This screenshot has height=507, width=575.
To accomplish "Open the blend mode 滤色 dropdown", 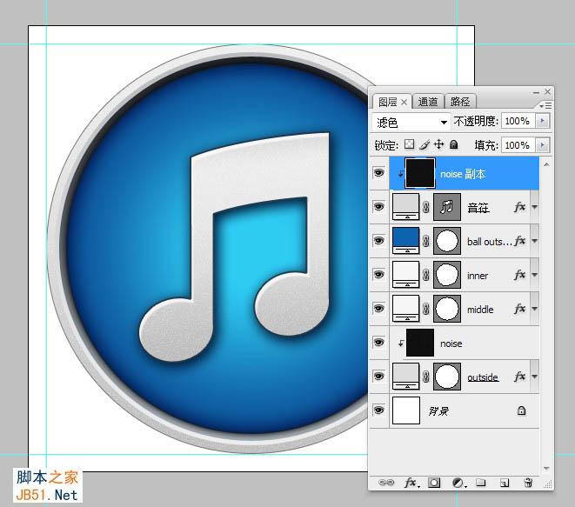I will pyautogui.click(x=411, y=122).
